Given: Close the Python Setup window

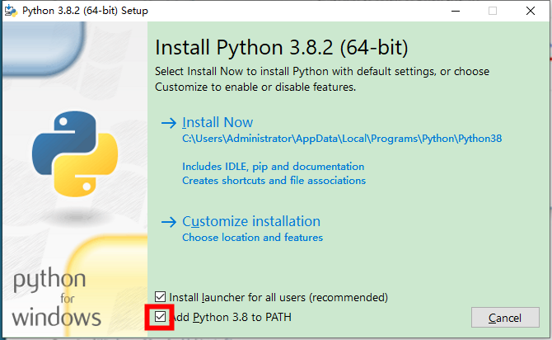Looking at the screenshot, I should (531, 11).
